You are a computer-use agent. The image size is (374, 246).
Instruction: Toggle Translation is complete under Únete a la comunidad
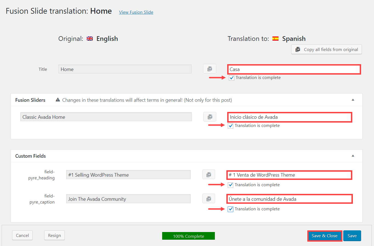(x=230, y=209)
